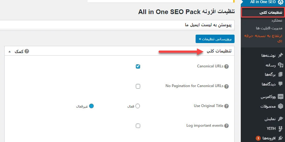The width and height of the screenshot is (285, 142).
Task: Select the فعال radio for Use Original Title
Action: coord(138,106)
